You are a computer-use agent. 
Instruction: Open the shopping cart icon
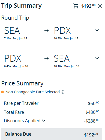coord(76,6)
